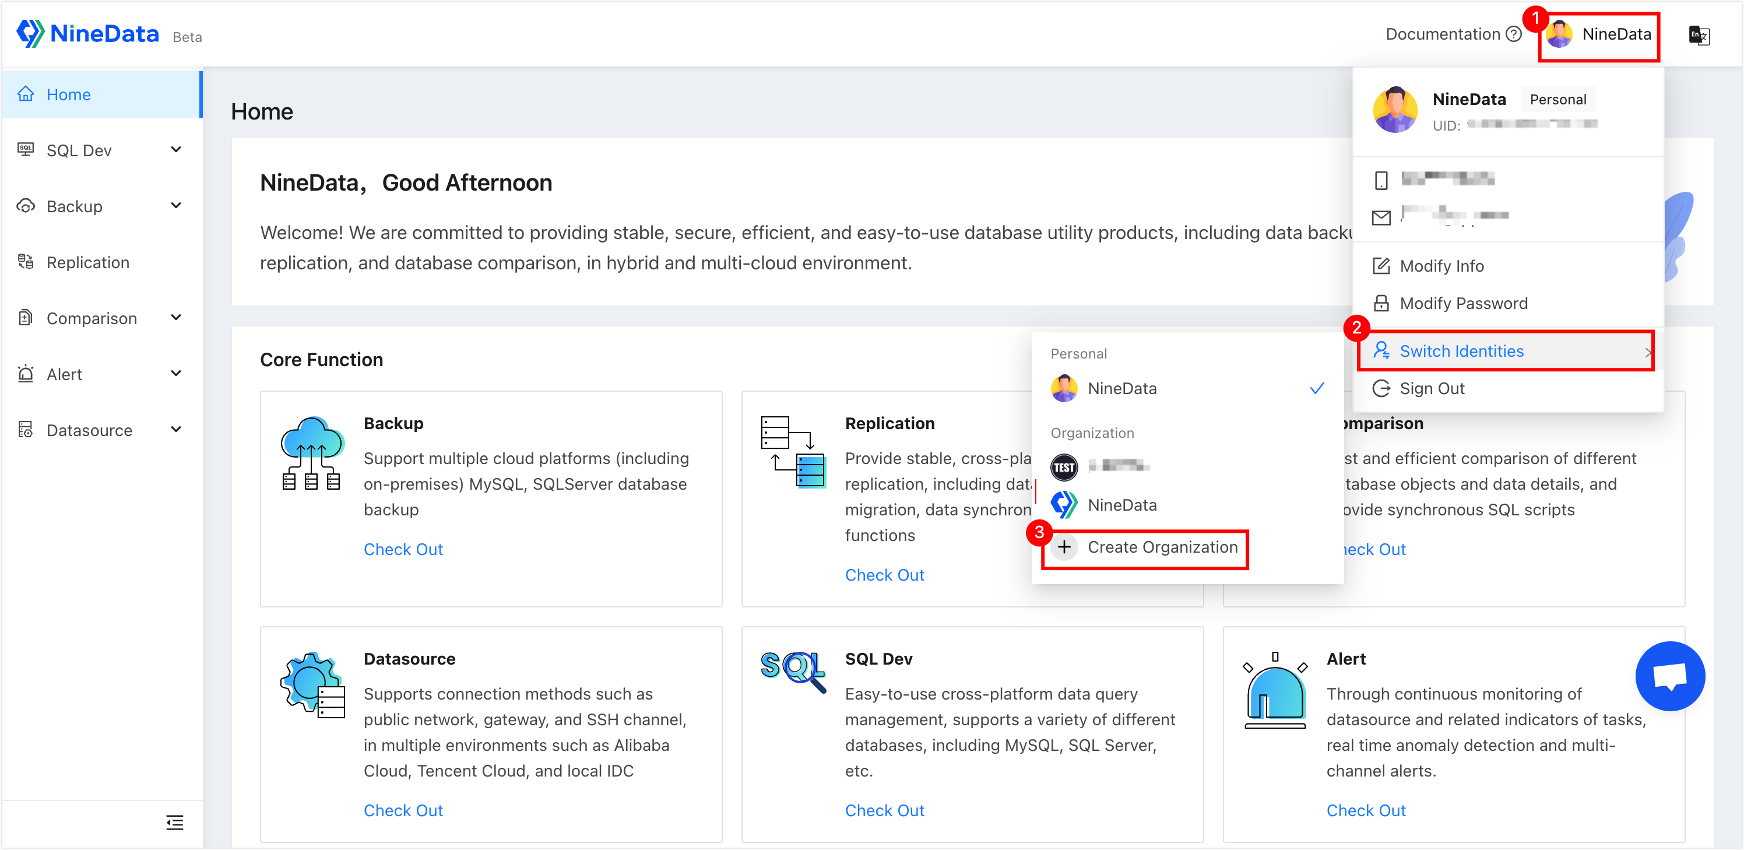
Task: Click the Replication card title
Action: click(889, 423)
